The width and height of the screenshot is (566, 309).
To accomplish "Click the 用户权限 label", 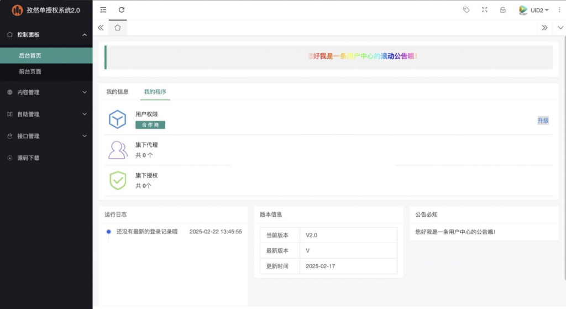I will click(x=146, y=114).
